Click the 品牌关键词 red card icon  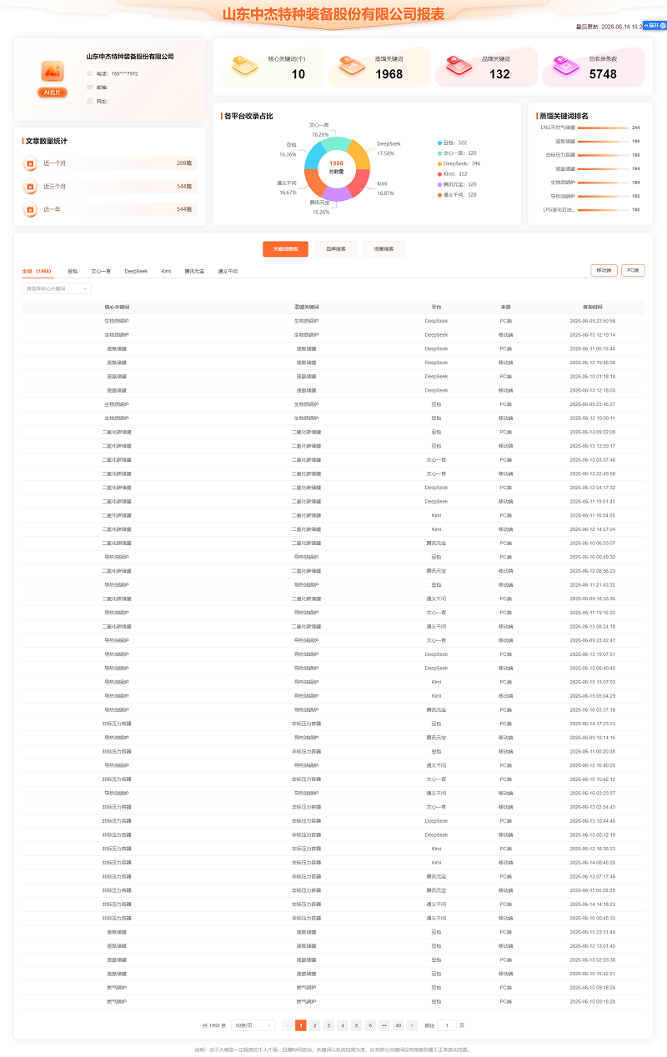[459, 66]
